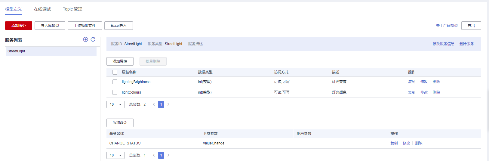Click the red 添加服务 button
This screenshot has width=489, height=161.
pyautogui.click(x=19, y=26)
